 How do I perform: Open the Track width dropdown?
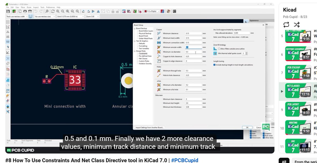click(16, 17)
